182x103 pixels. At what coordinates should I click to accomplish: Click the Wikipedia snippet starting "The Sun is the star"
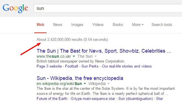pos(106,91)
